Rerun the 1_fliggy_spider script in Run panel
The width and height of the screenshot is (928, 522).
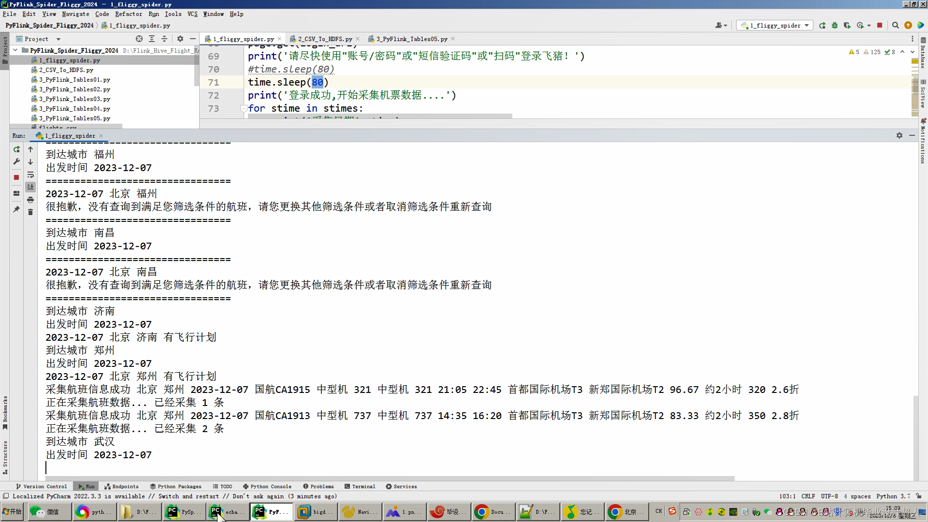(16, 149)
